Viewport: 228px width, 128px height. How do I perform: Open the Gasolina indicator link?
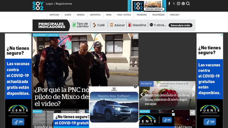137,25
